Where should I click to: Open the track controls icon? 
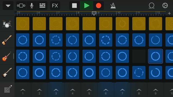[x=42, y=6]
